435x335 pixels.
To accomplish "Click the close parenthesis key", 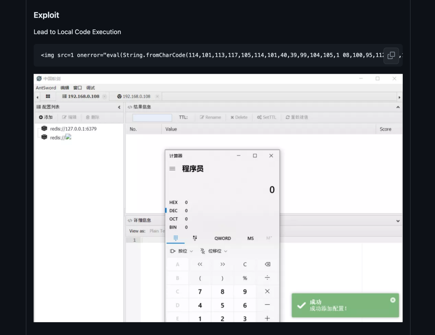I will pyautogui.click(x=222, y=278).
